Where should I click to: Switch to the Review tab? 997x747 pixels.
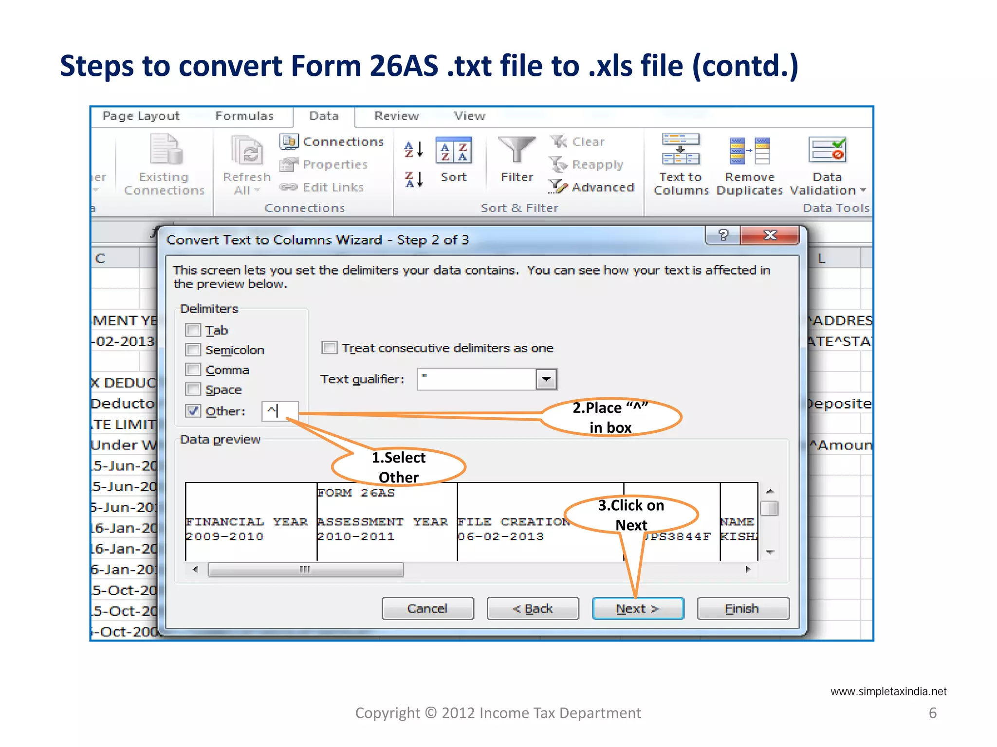point(396,116)
